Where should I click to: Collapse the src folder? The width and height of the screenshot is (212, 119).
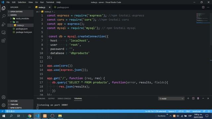tap(20, 22)
